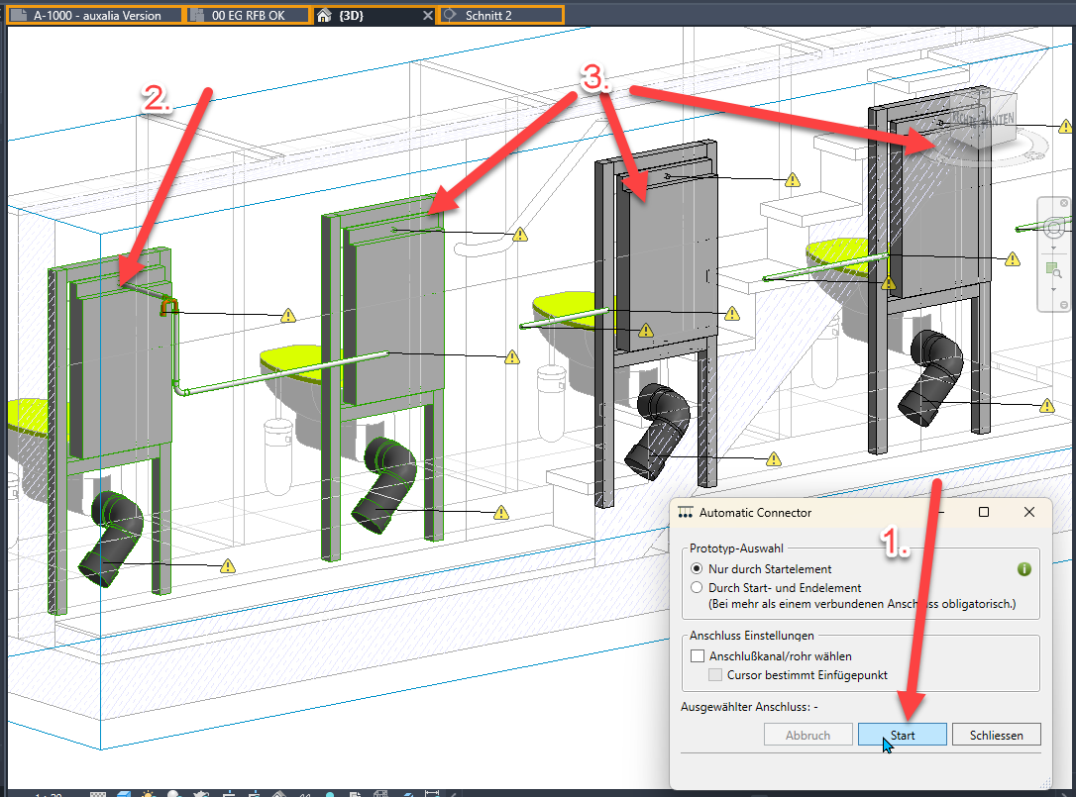Click the home icon on the {3D} tab
The width and height of the screenshot is (1076, 797).
[x=323, y=16]
